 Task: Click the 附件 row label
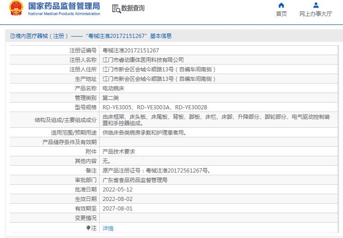(91, 151)
